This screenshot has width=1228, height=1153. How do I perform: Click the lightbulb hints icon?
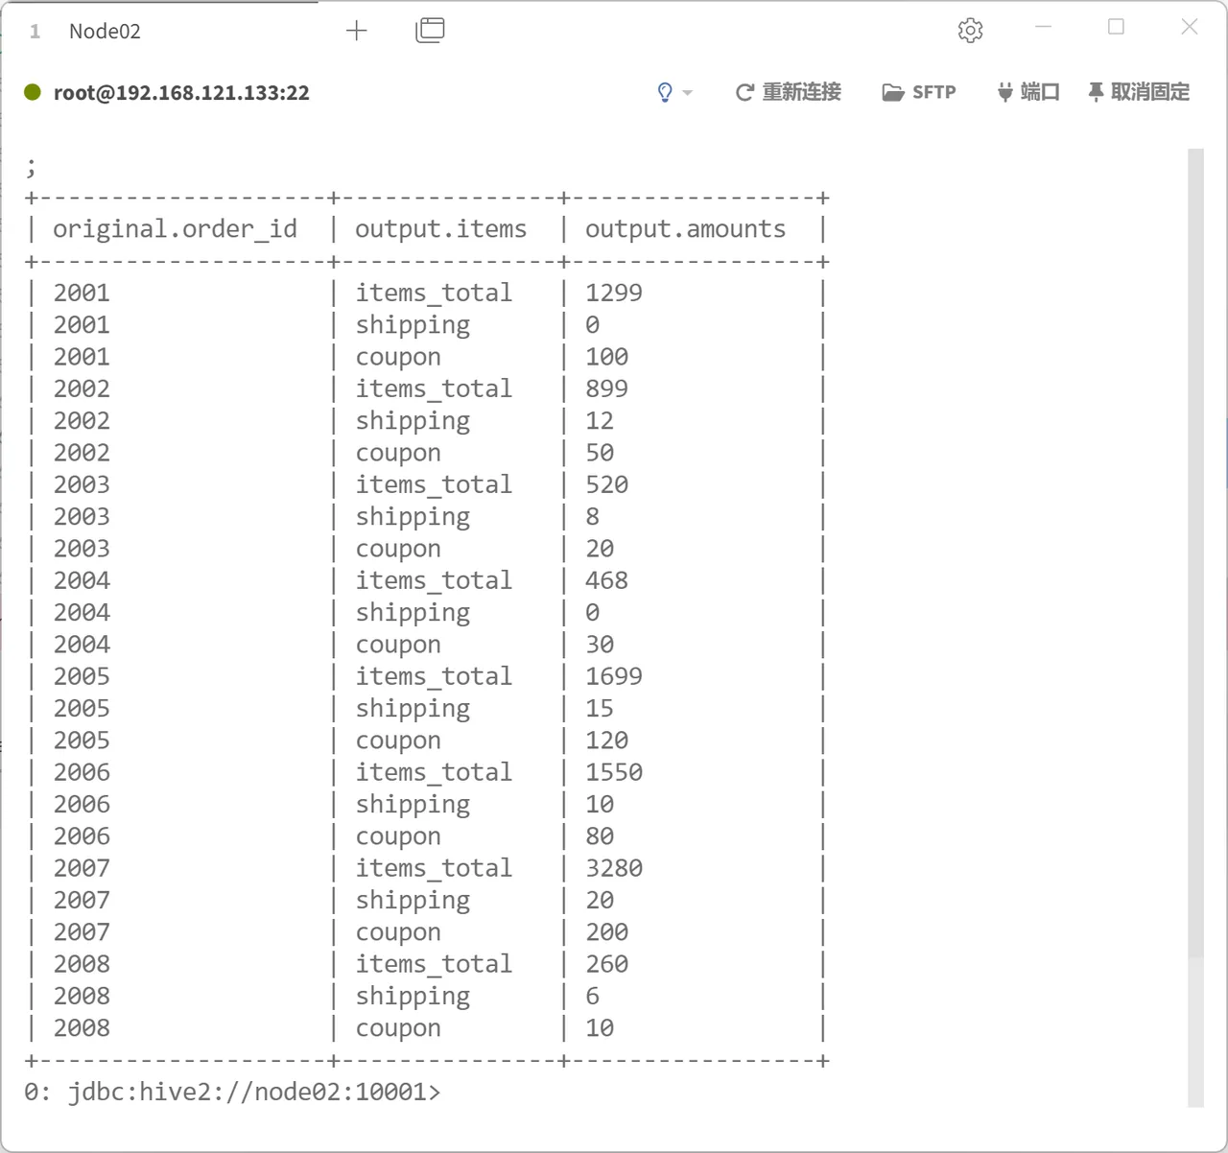click(665, 92)
